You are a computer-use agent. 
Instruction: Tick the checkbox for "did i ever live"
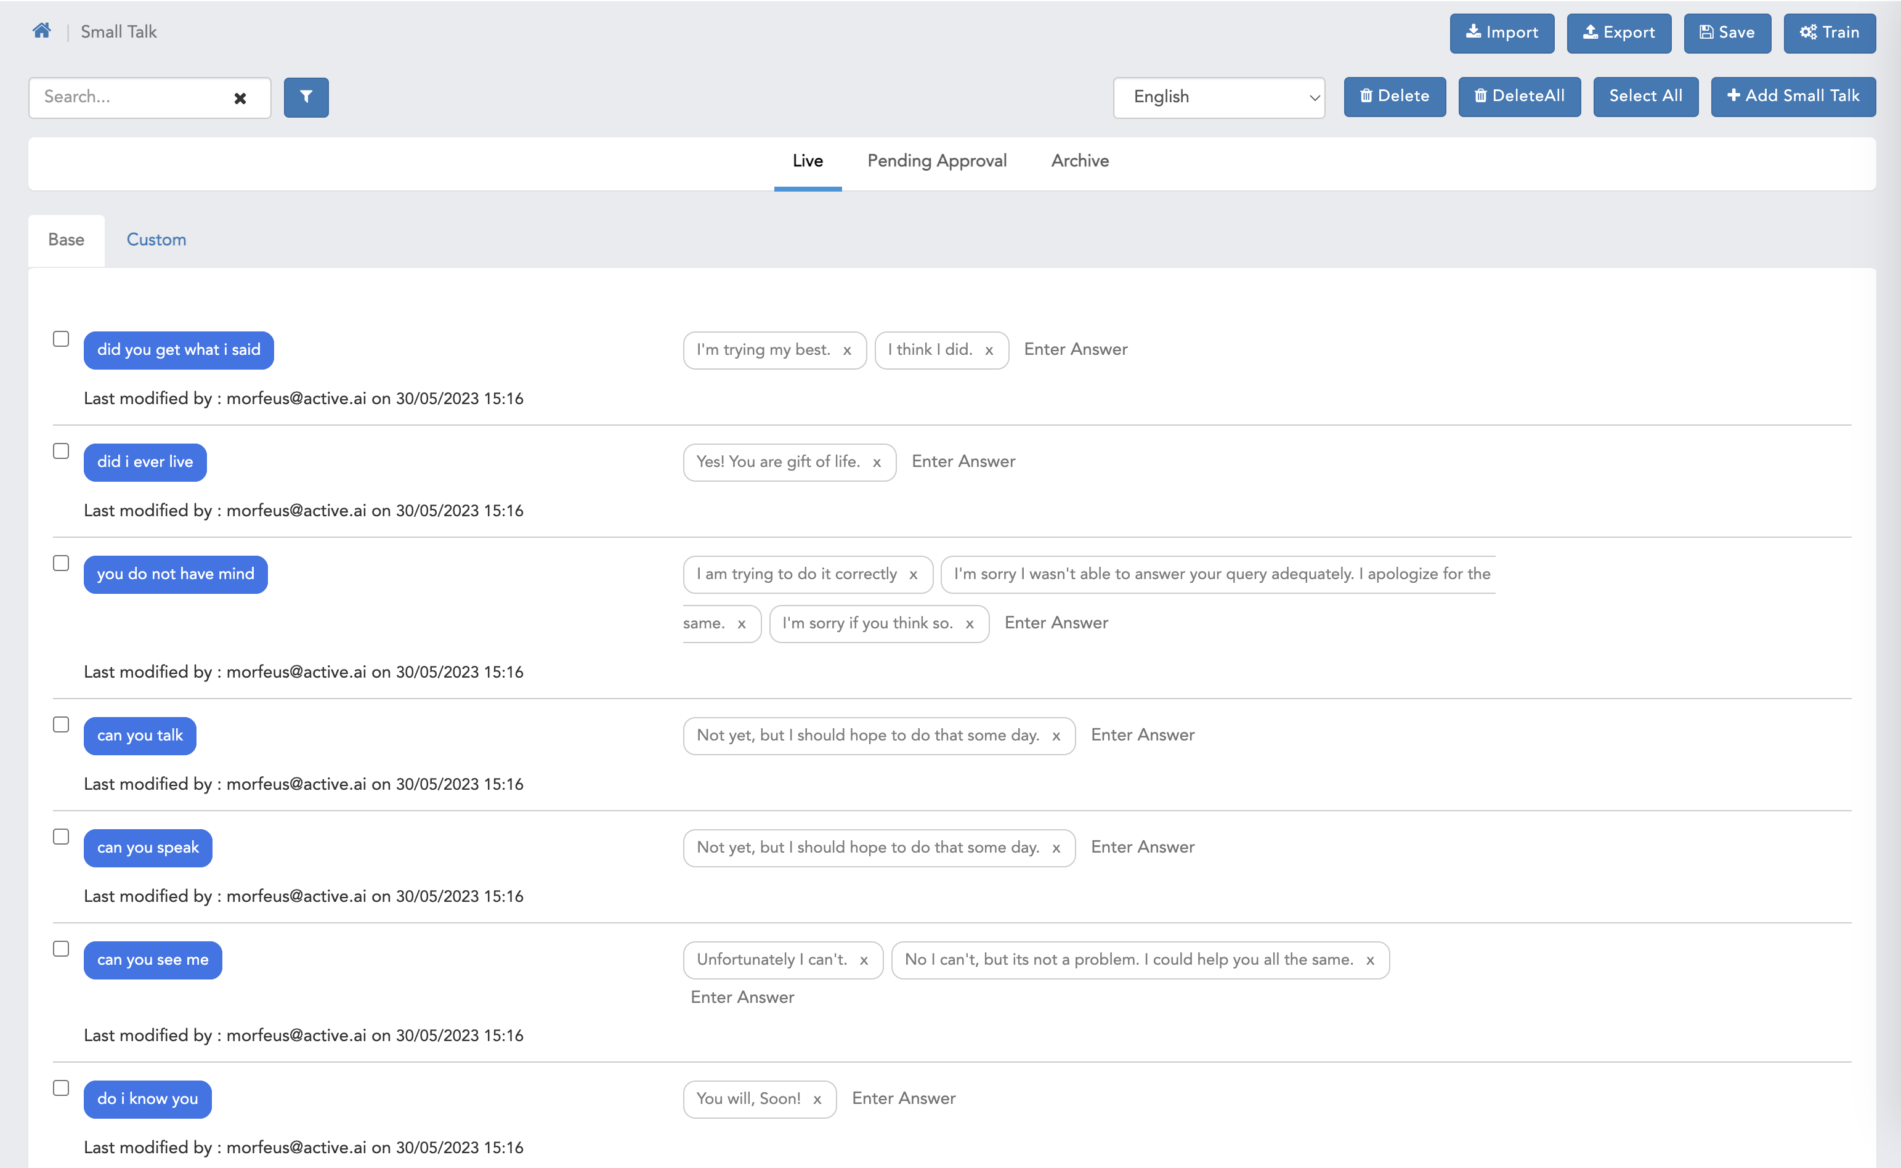click(x=61, y=451)
